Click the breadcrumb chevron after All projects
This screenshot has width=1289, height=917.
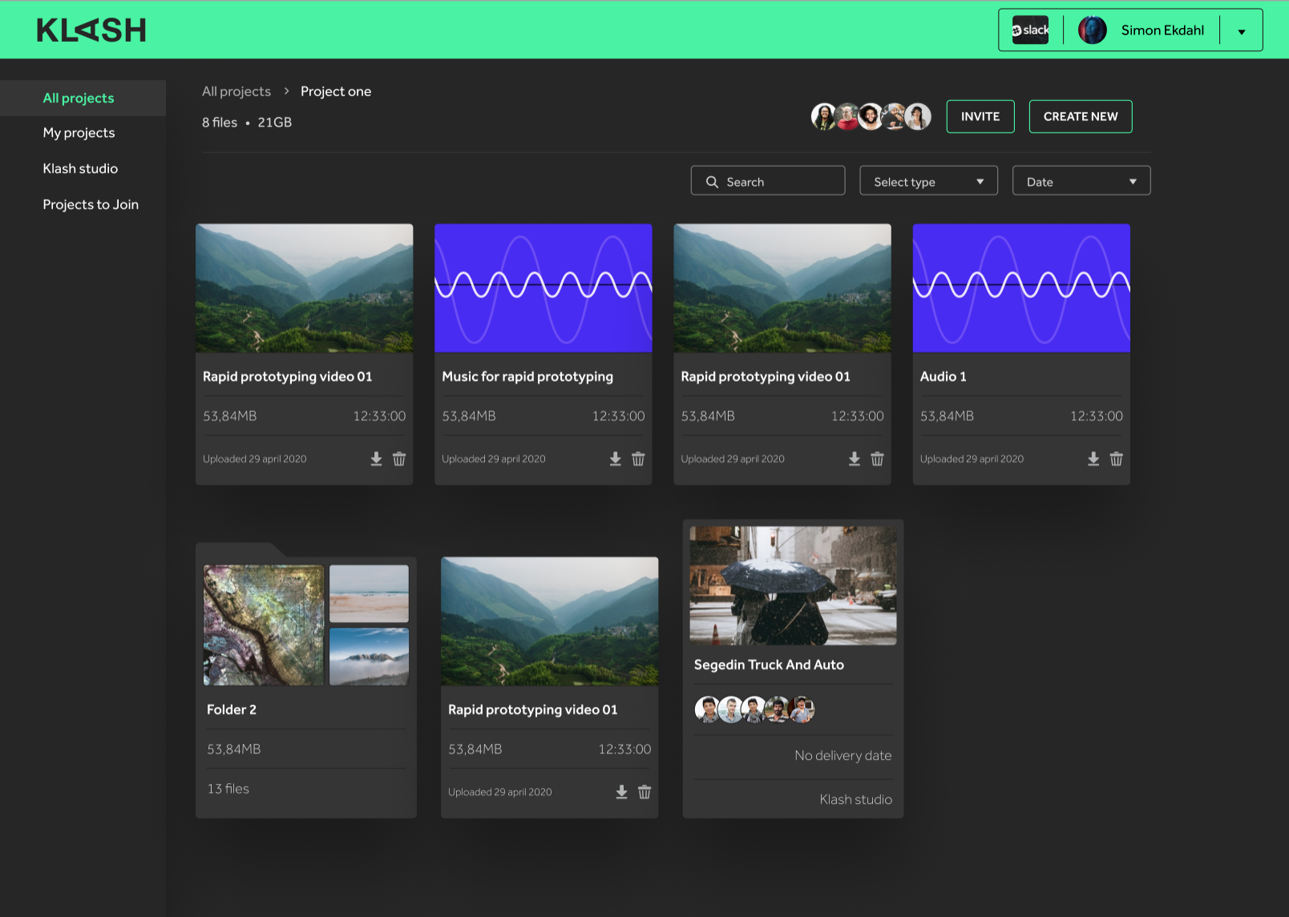coord(286,91)
